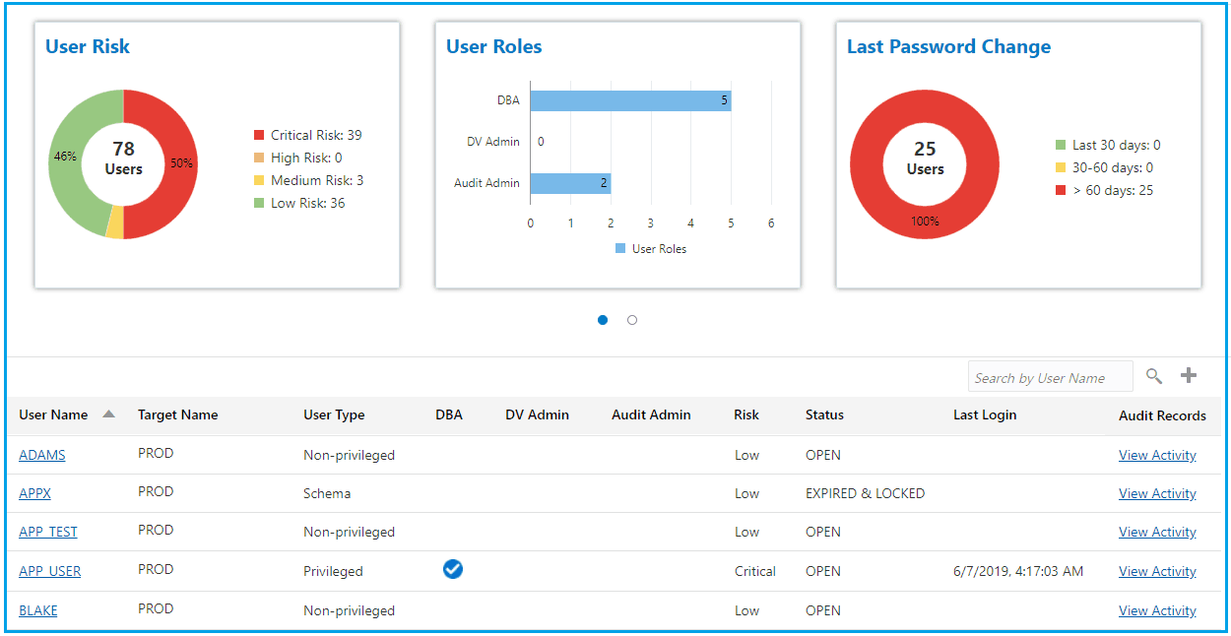The height and width of the screenshot is (636, 1231).
Task: View Activity for the BLAKE user
Action: [x=1157, y=610]
